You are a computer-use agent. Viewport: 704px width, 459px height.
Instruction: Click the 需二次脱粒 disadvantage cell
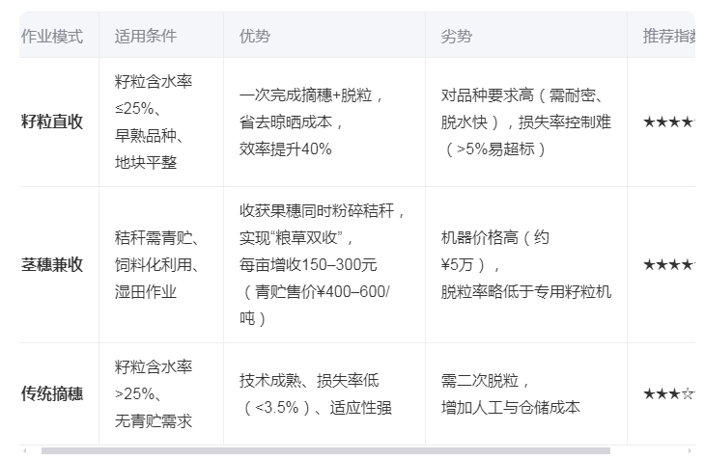click(x=511, y=393)
